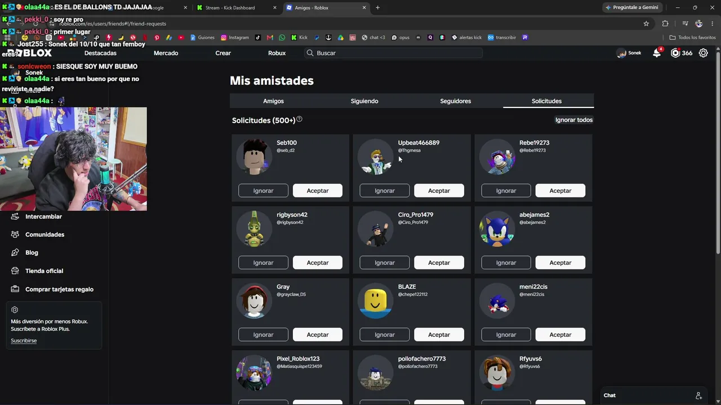This screenshot has width=721, height=405.
Task: Open the BLAZE yellow avatar thumbnail
Action: tap(376, 301)
